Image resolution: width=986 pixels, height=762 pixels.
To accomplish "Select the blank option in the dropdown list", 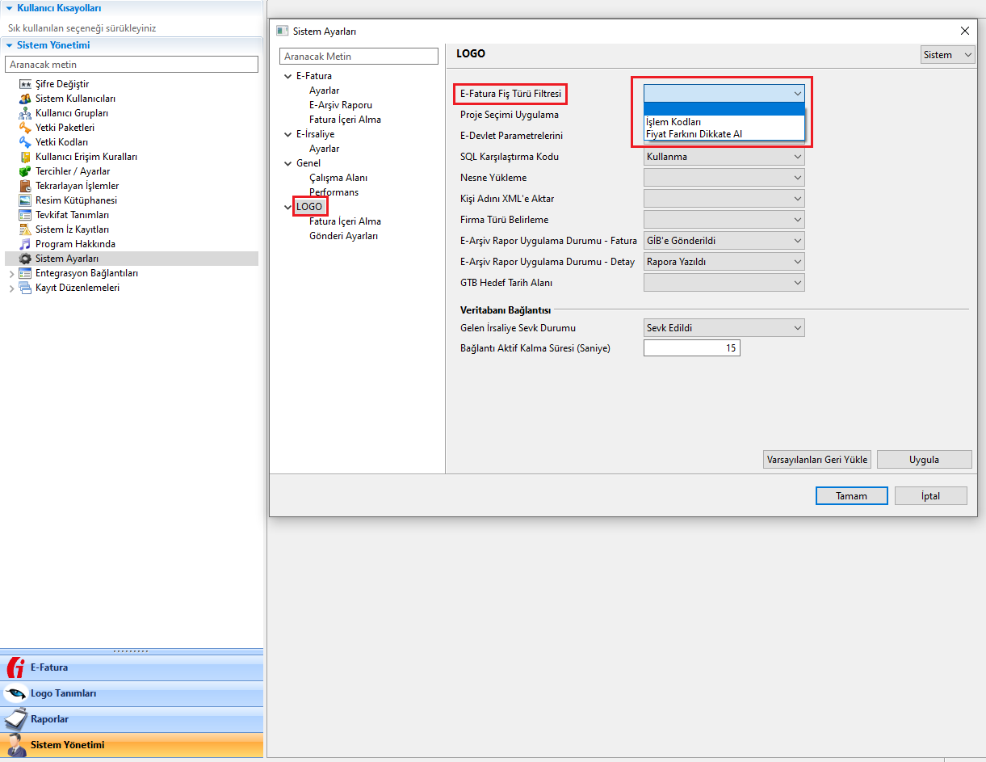I will pos(724,110).
